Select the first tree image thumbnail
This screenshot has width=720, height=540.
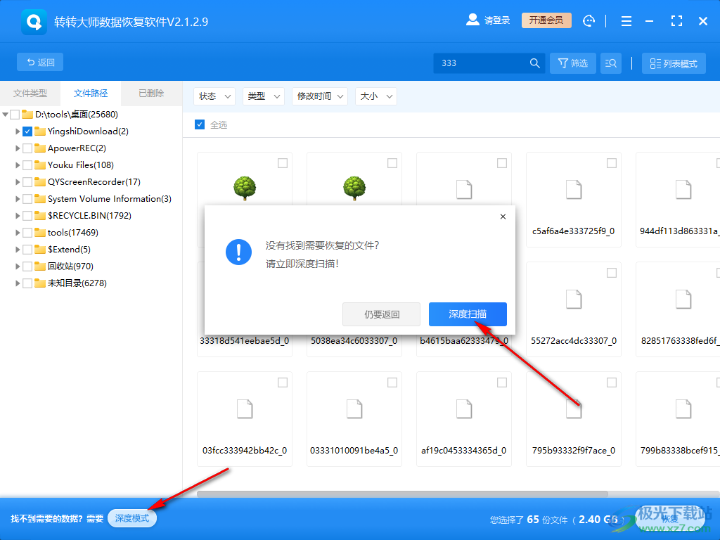click(245, 188)
